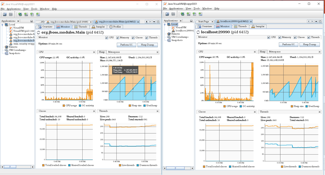Click the Load icon in right window toolbar
The height and width of the screenshot is (175, 325).
167,14
